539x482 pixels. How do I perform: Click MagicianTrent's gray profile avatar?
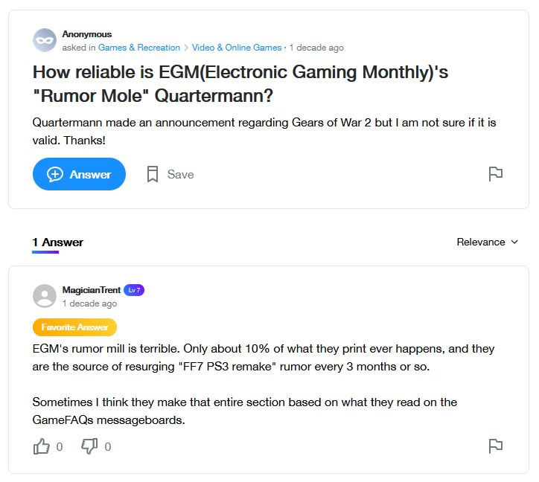45,296
